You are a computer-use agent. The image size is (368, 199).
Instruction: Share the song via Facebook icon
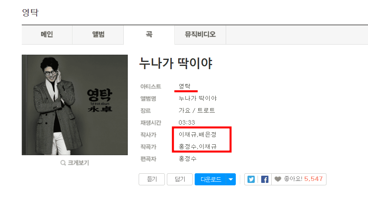point(264,179)
